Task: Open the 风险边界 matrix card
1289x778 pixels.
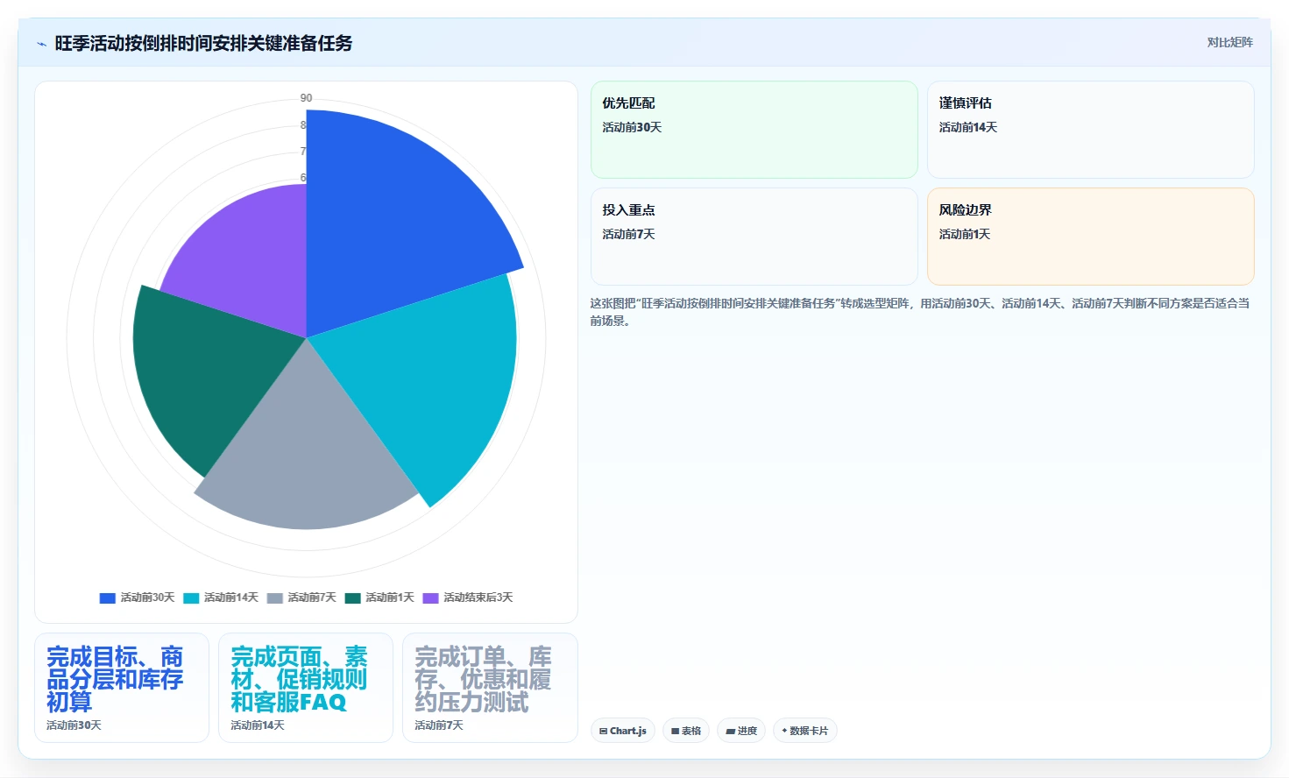Action: pos(1090,237)
